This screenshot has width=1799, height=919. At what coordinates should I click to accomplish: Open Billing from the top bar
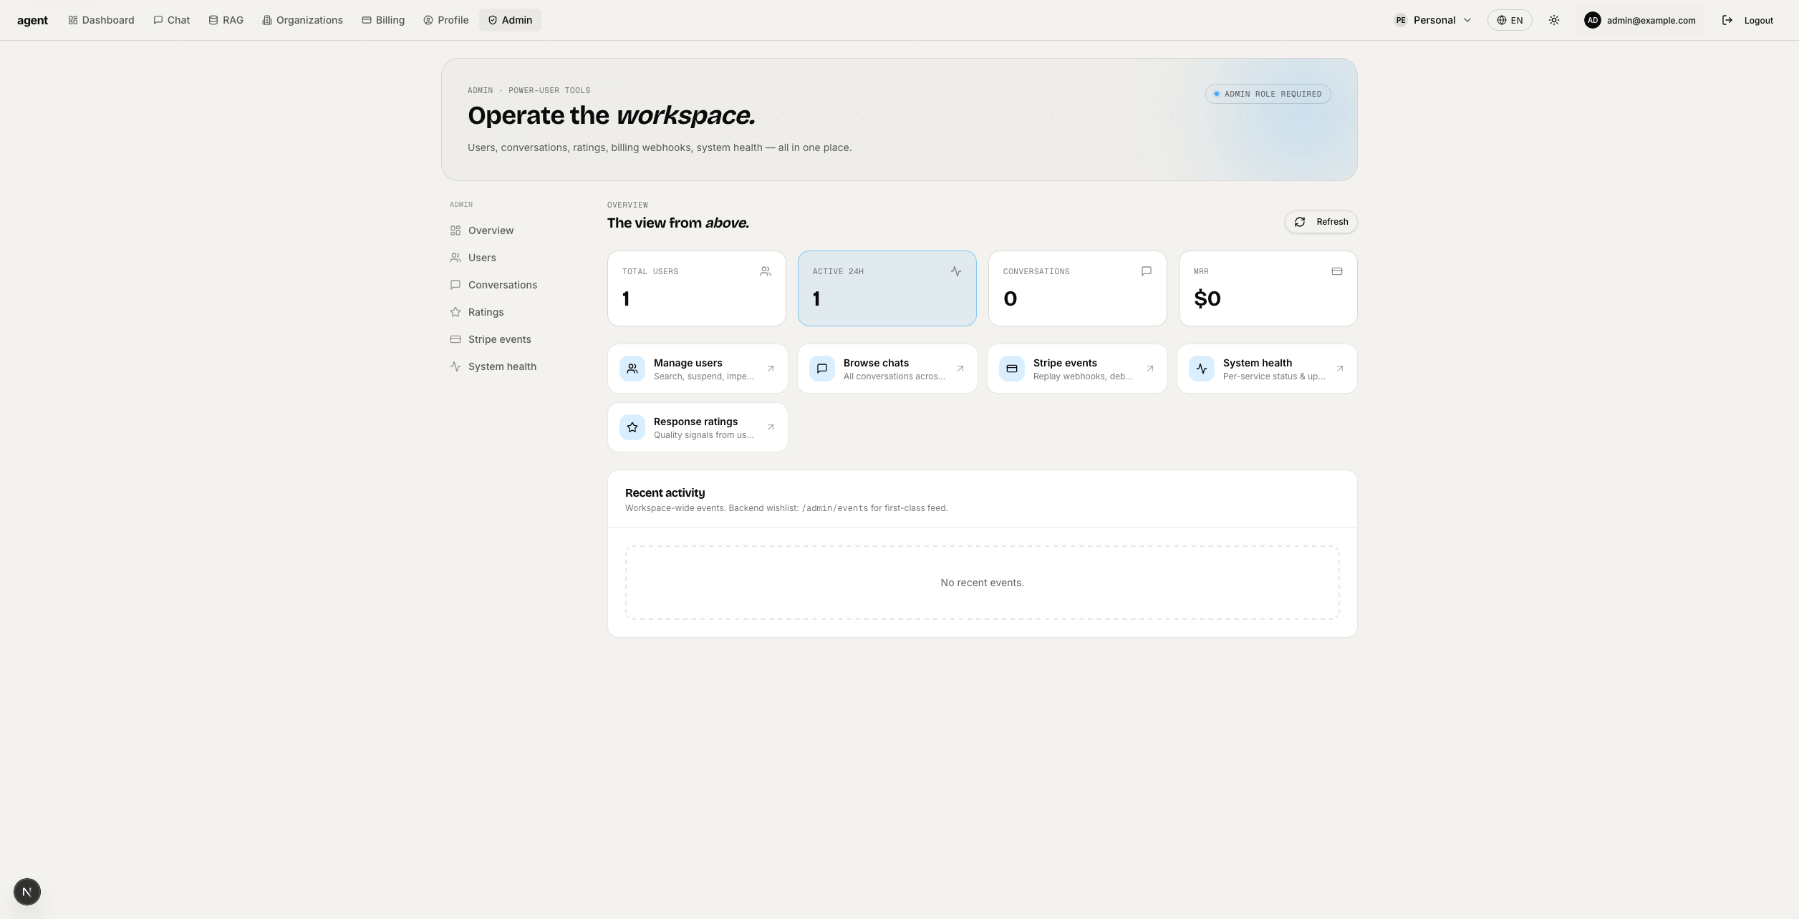(x=383, y=20)
